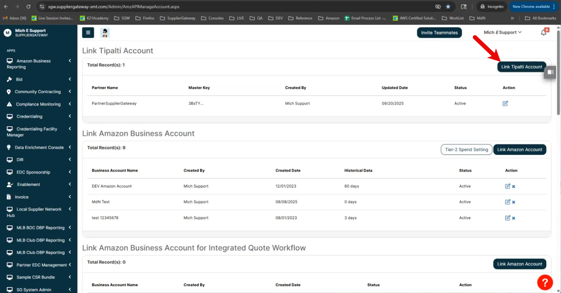The height and width of the screenshot is (293, 561).
Task: Expand the Compliance Monitoring sidebar section
Action: tap(38, 104)
